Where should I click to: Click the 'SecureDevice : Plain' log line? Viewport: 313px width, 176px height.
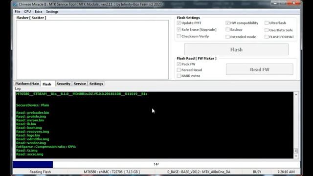tap(33, 105)
